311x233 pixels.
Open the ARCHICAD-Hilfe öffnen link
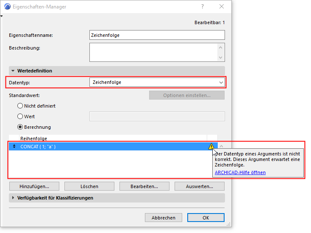point(240,172)
